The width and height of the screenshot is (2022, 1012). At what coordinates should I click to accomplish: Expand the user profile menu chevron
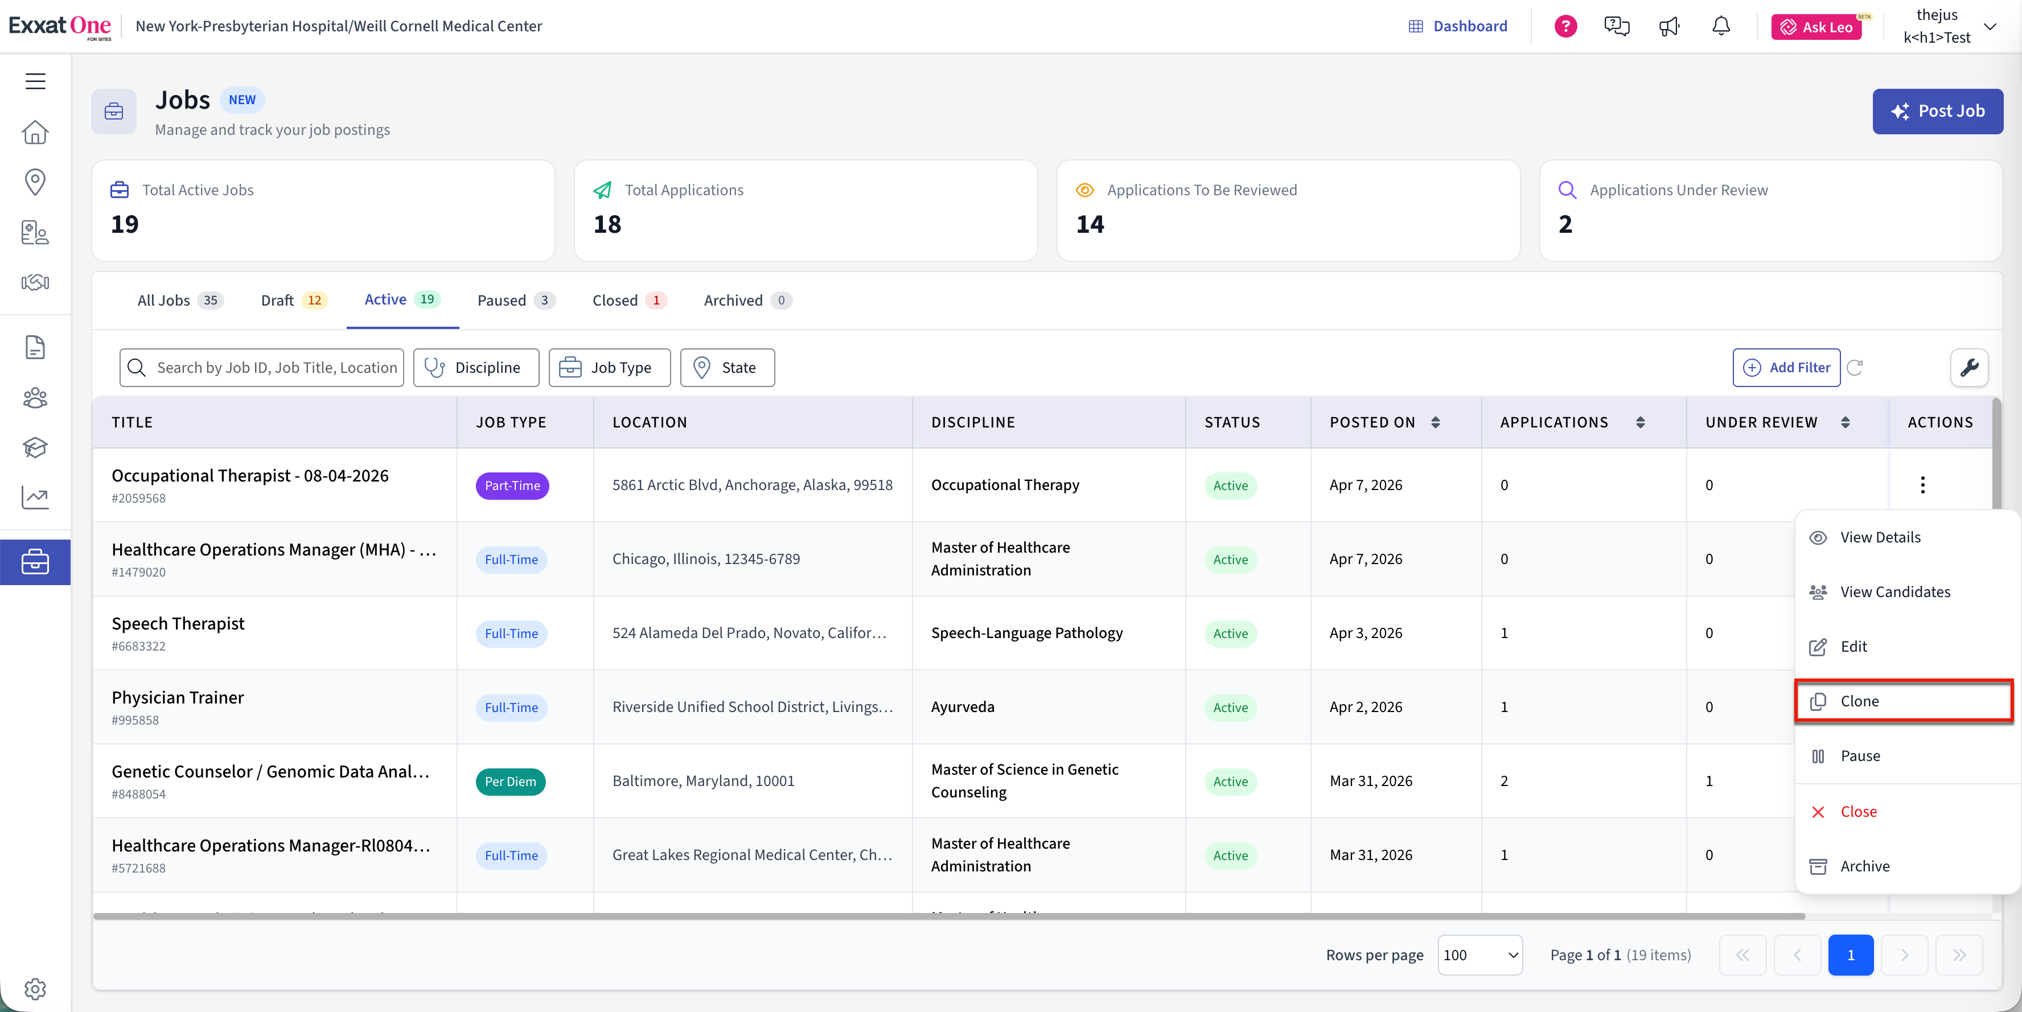1990,26
